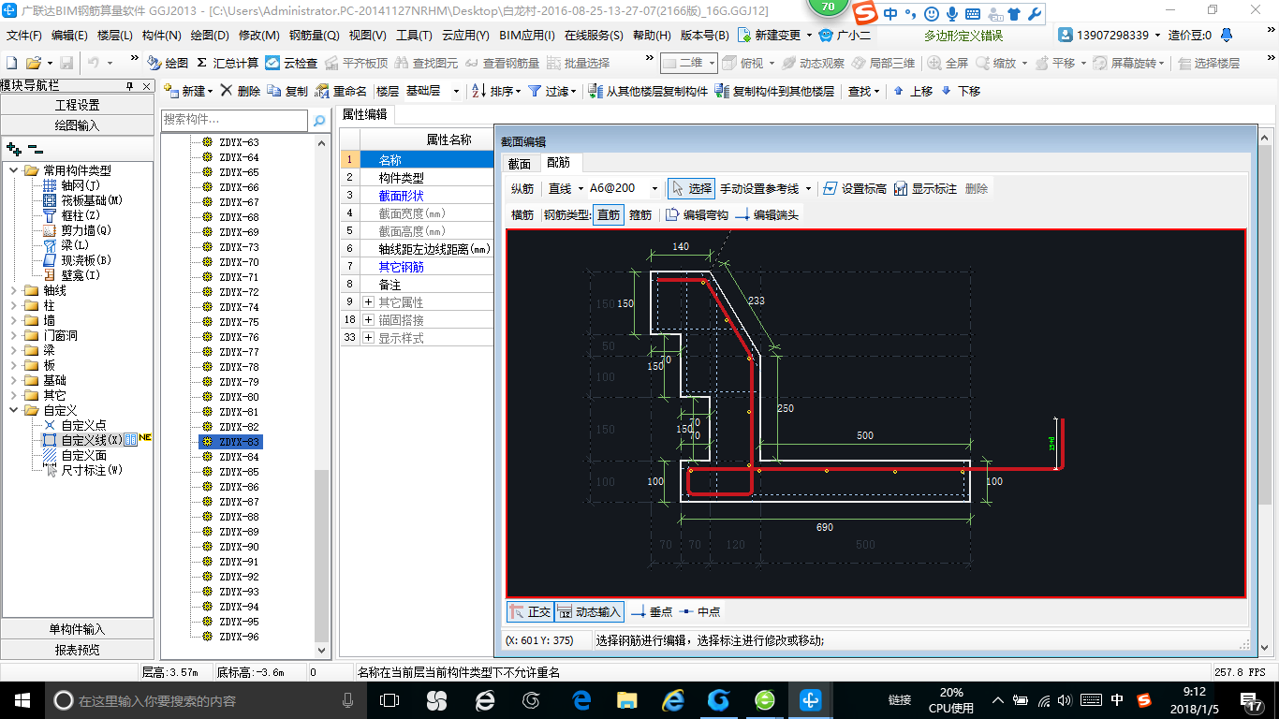Screen dimensions: 1279x719
Task: Click the 搜索构件 search field
Action: [234, 120]
